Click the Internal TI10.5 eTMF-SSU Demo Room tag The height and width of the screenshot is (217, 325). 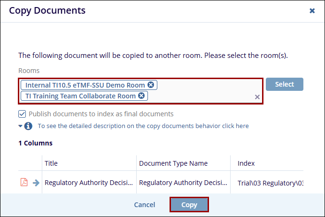tap(85, 85)
